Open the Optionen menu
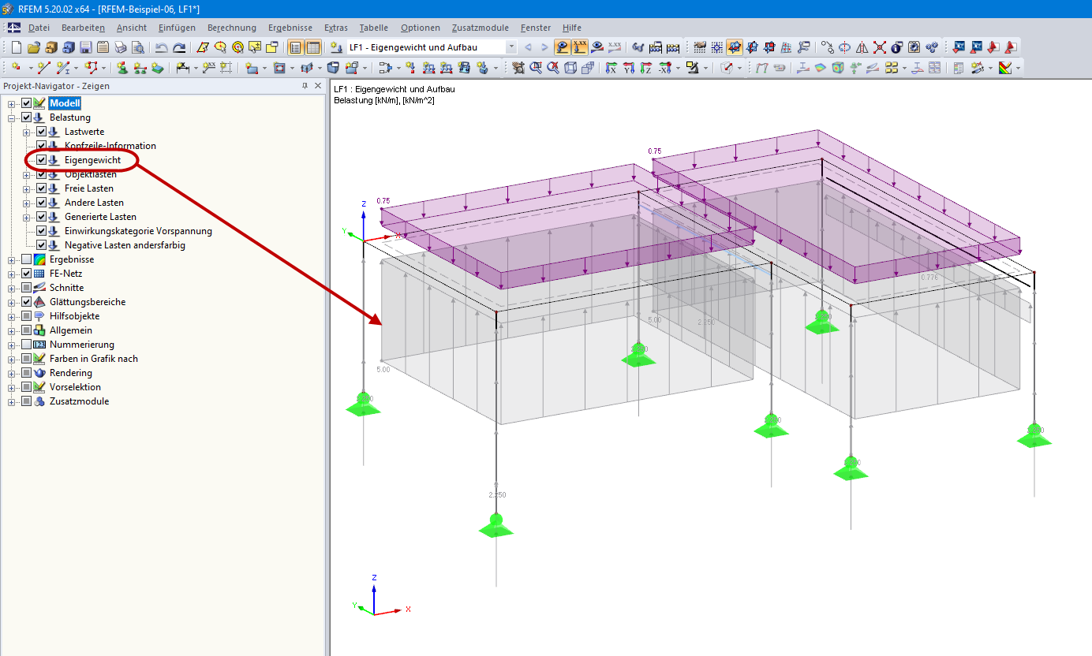 [421, 28]
